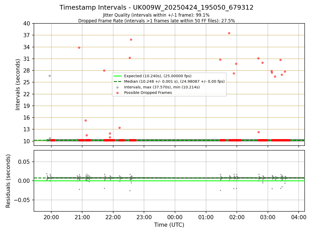
Task: Click the 'Time (UTC)' x-axis label
Action: (169, 225)
